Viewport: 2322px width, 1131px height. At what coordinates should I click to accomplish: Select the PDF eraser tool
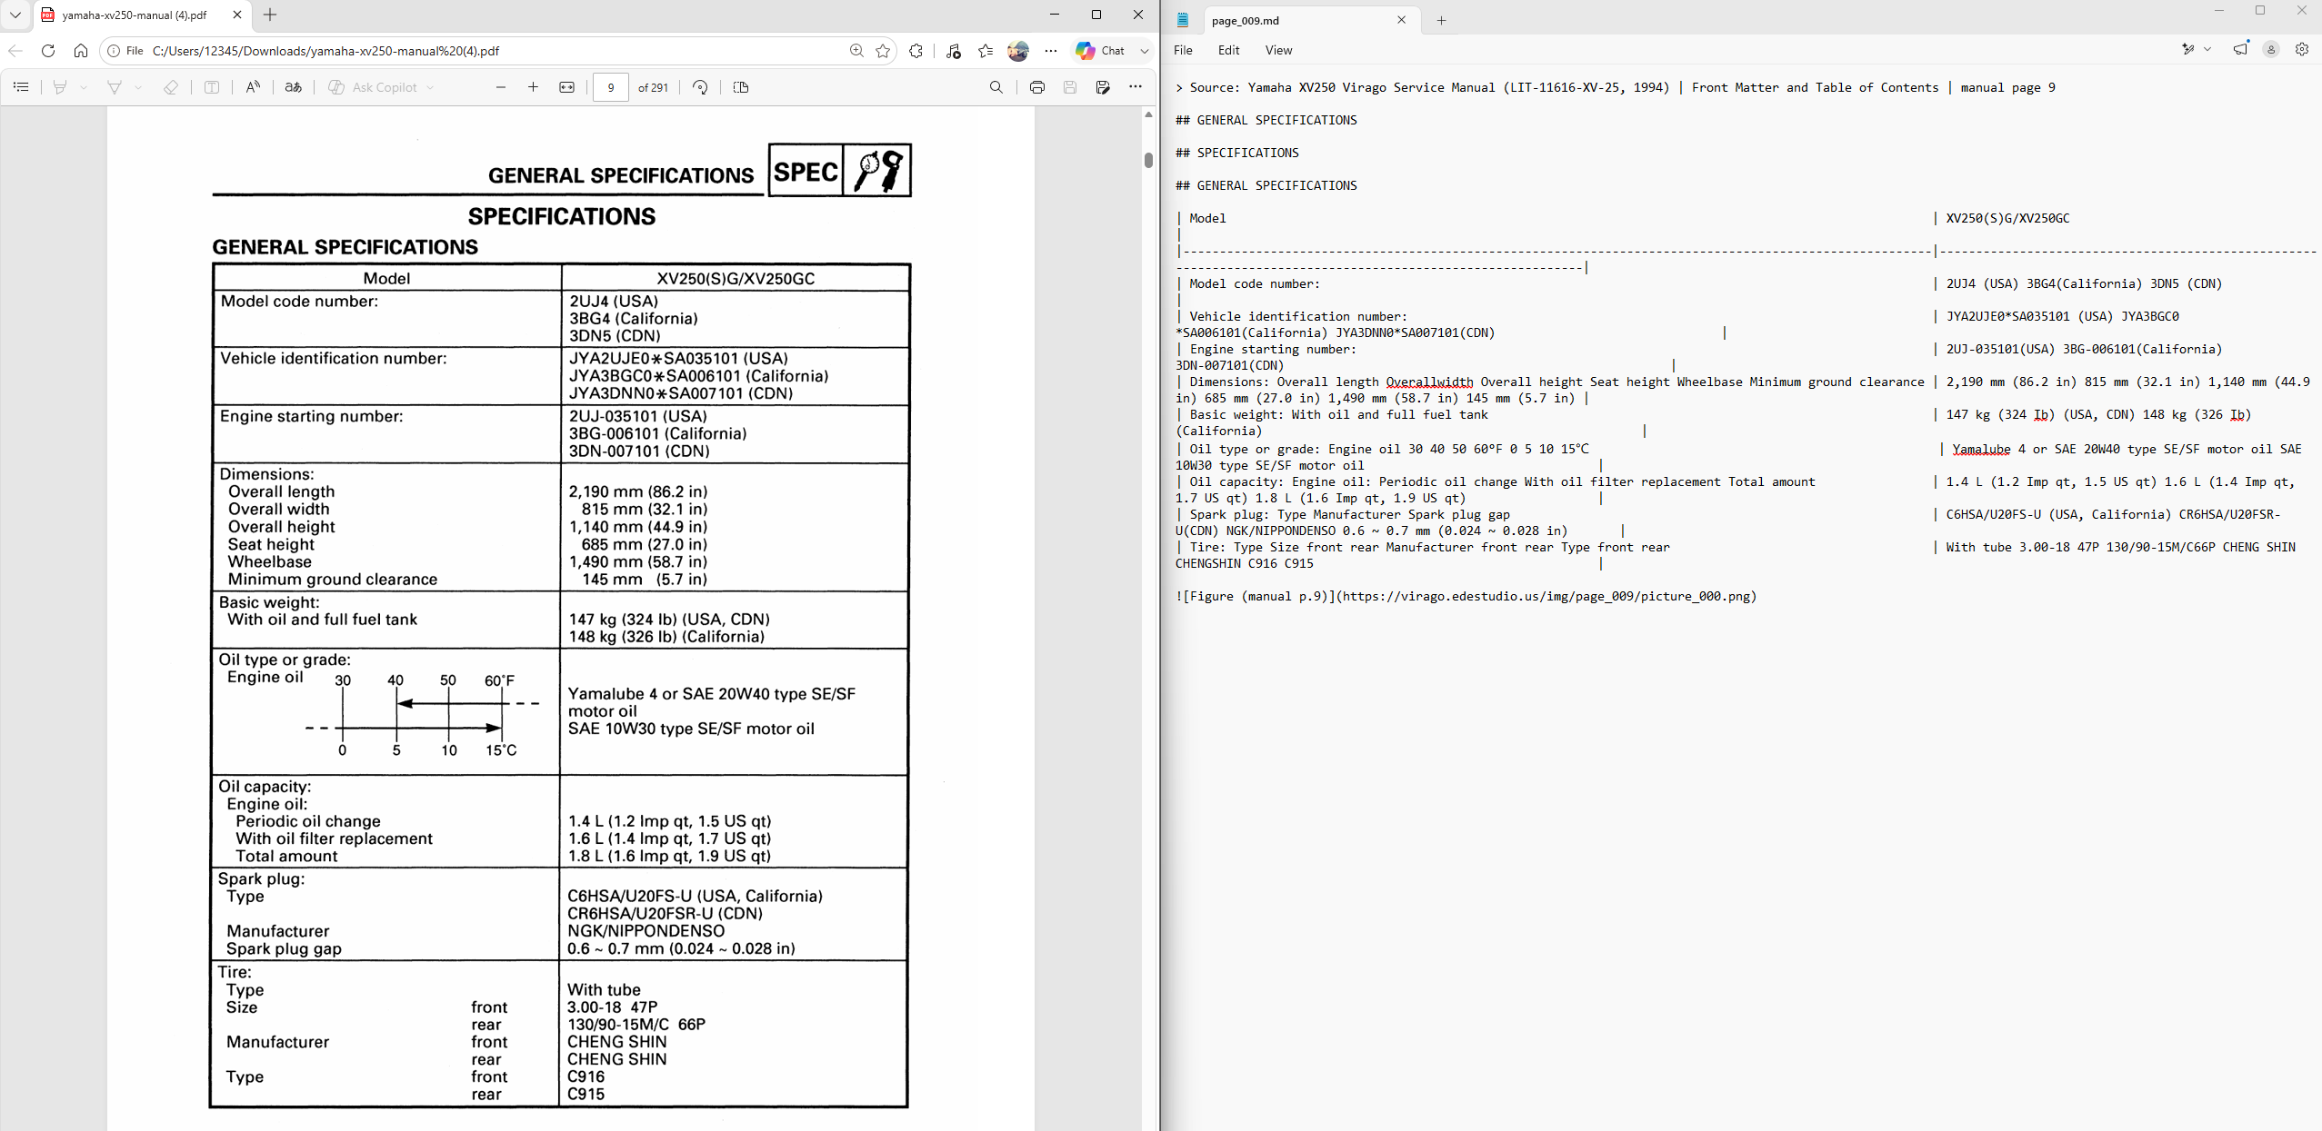(171, 87)
